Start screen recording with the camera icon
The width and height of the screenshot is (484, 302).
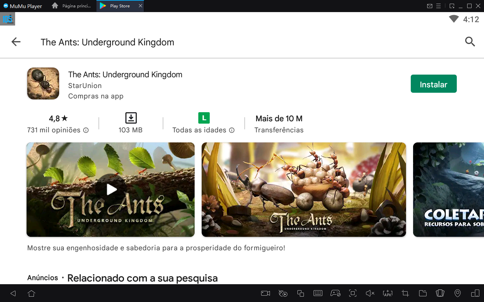tap(266, 293)
